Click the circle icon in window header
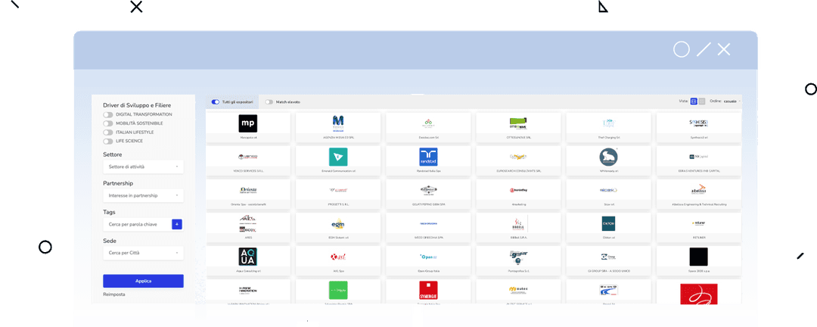 click(682, 49)
